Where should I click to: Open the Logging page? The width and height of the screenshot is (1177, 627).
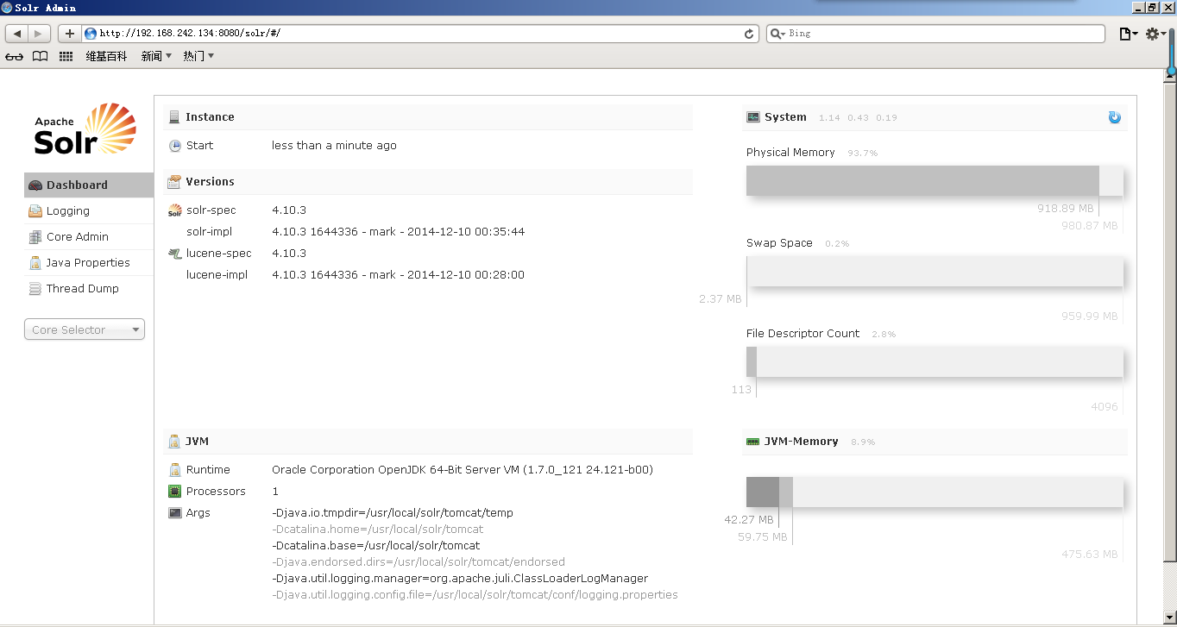pos(89,211)
